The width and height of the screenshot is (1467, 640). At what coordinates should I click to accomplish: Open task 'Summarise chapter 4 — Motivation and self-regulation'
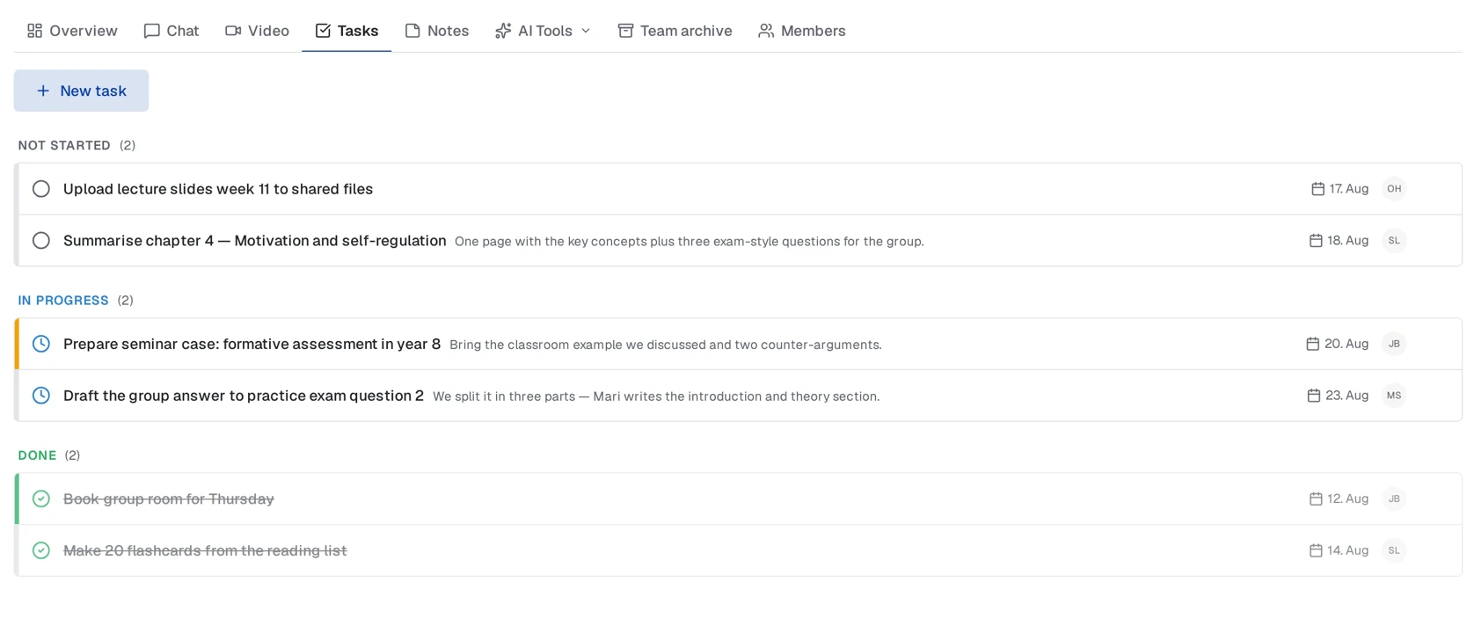click(255, 241)
